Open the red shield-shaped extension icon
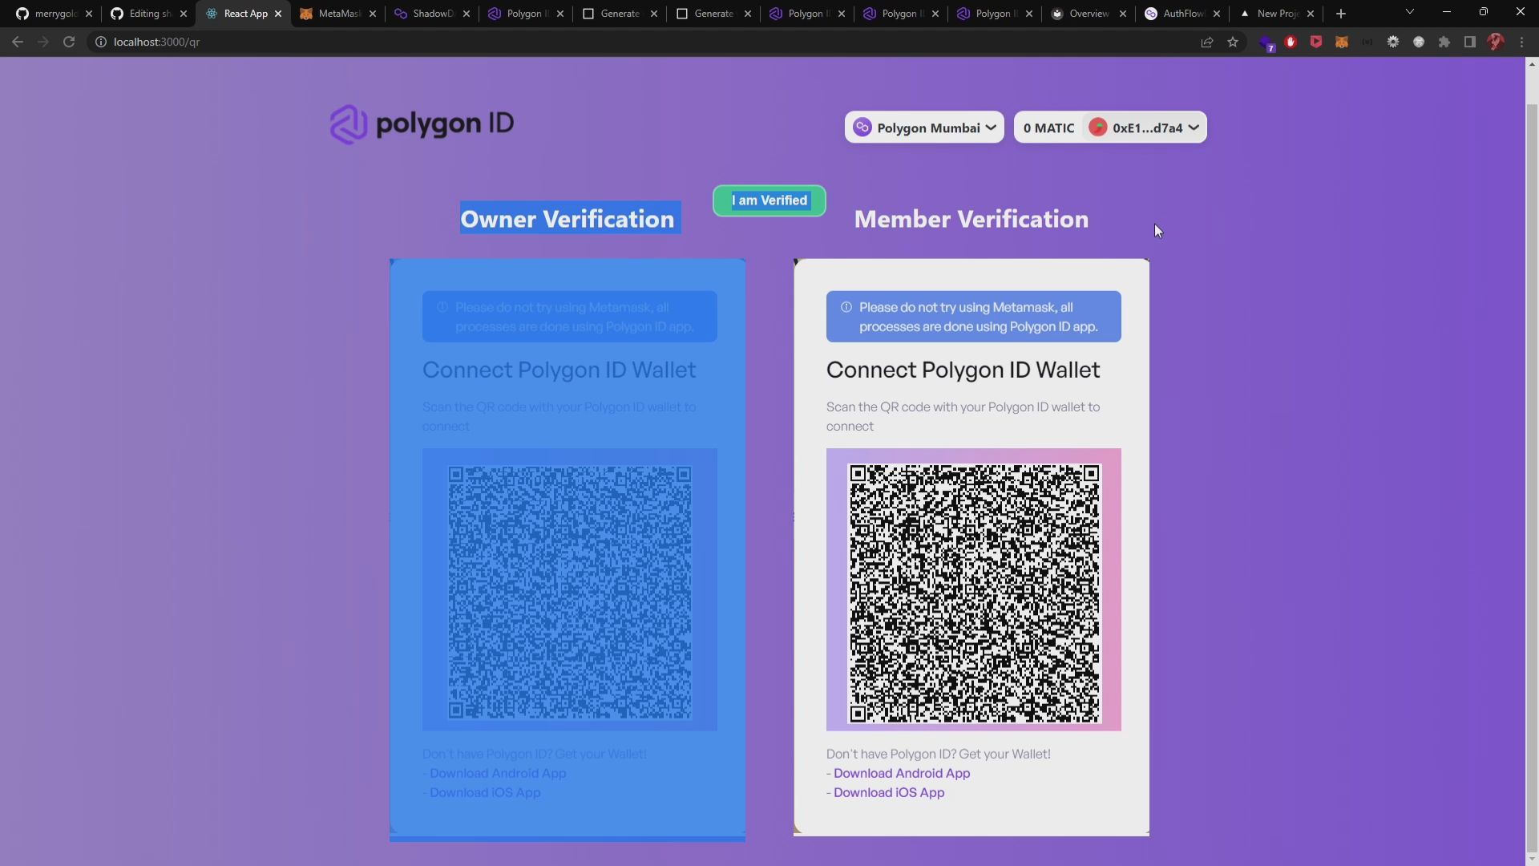Screen dimensions: 1539x866 click(x=1316, y=42)
